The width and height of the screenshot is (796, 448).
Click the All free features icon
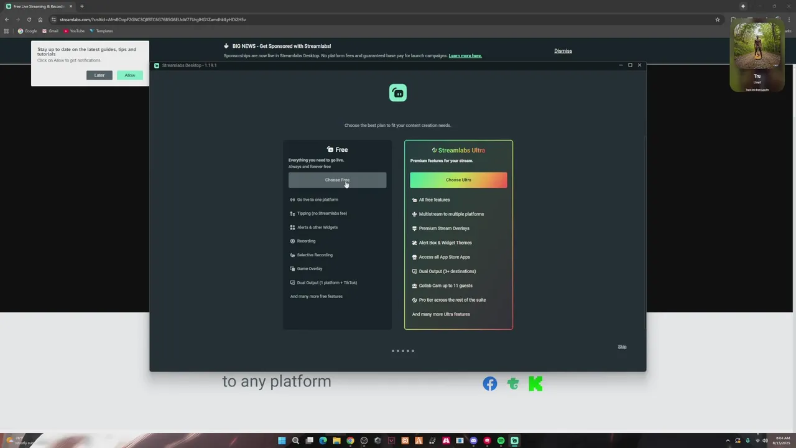coord(414,200)
